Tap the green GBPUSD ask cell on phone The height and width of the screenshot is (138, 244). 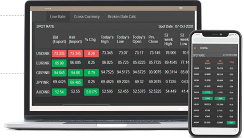tap(220, 99)
